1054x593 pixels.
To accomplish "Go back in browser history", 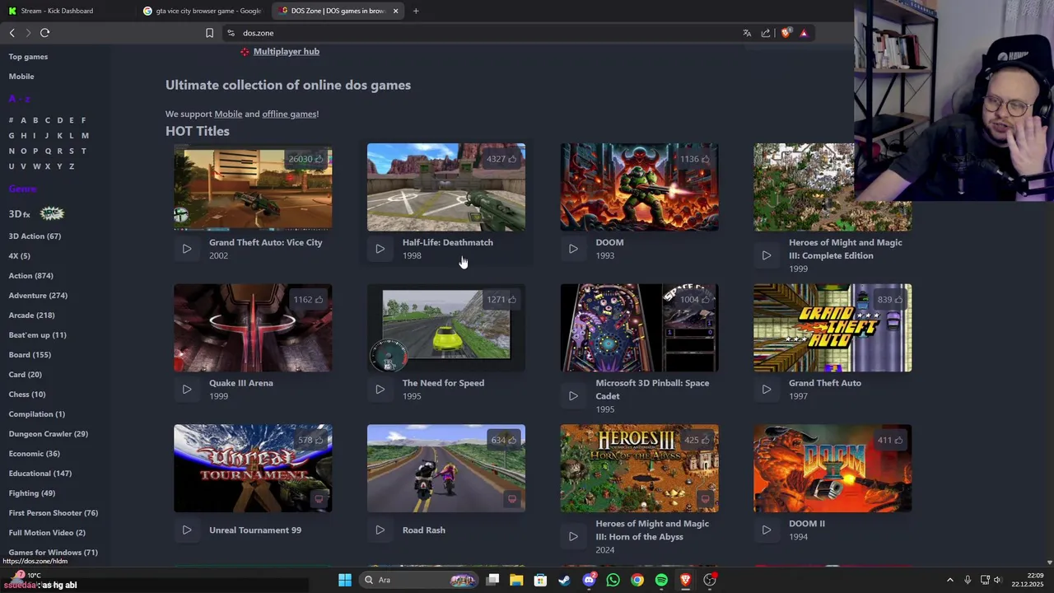I will pos(12,33).
